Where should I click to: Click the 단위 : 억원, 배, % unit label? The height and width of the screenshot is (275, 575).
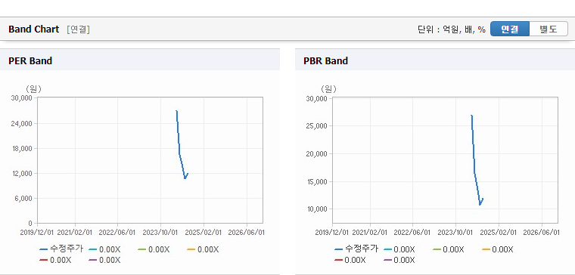[452, 29]
